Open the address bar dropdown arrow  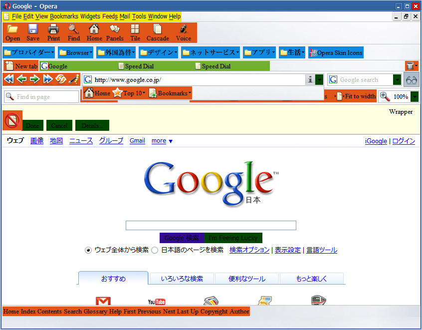(x=319, y=80)
